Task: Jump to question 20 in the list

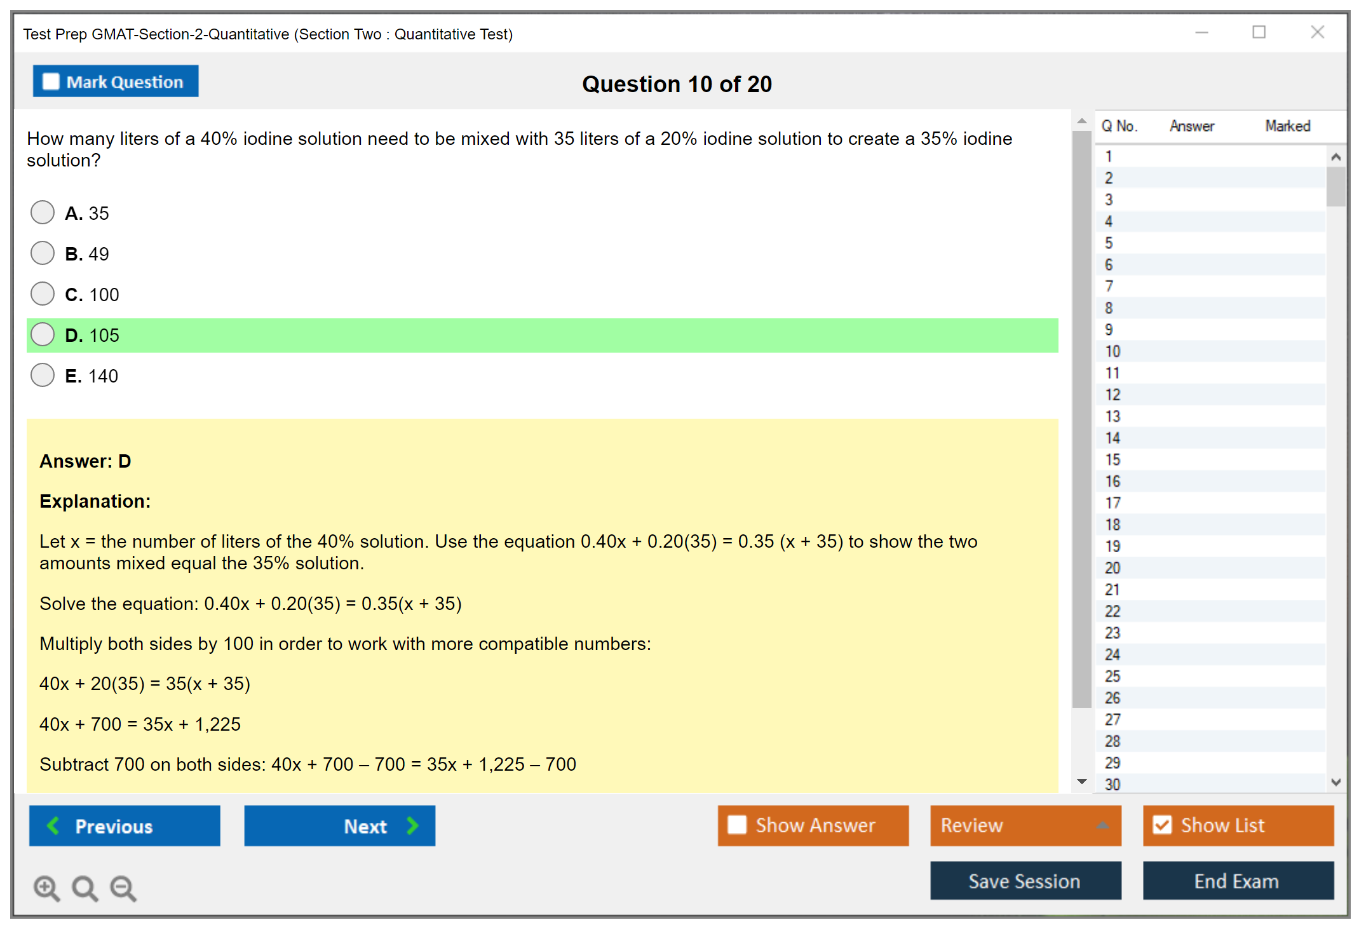Action: tap(1112, 567)
